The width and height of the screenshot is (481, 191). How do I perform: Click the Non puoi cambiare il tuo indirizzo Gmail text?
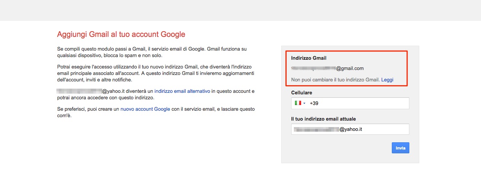click(335, 80)
